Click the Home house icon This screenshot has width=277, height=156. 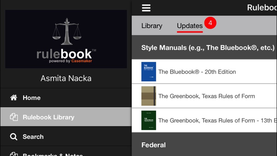pos(14,98)
